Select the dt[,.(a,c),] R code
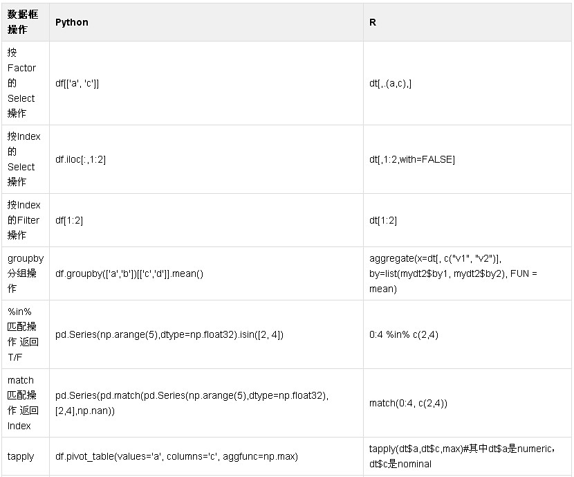Viewport: 574px width, 477px height. click(390, 83)
